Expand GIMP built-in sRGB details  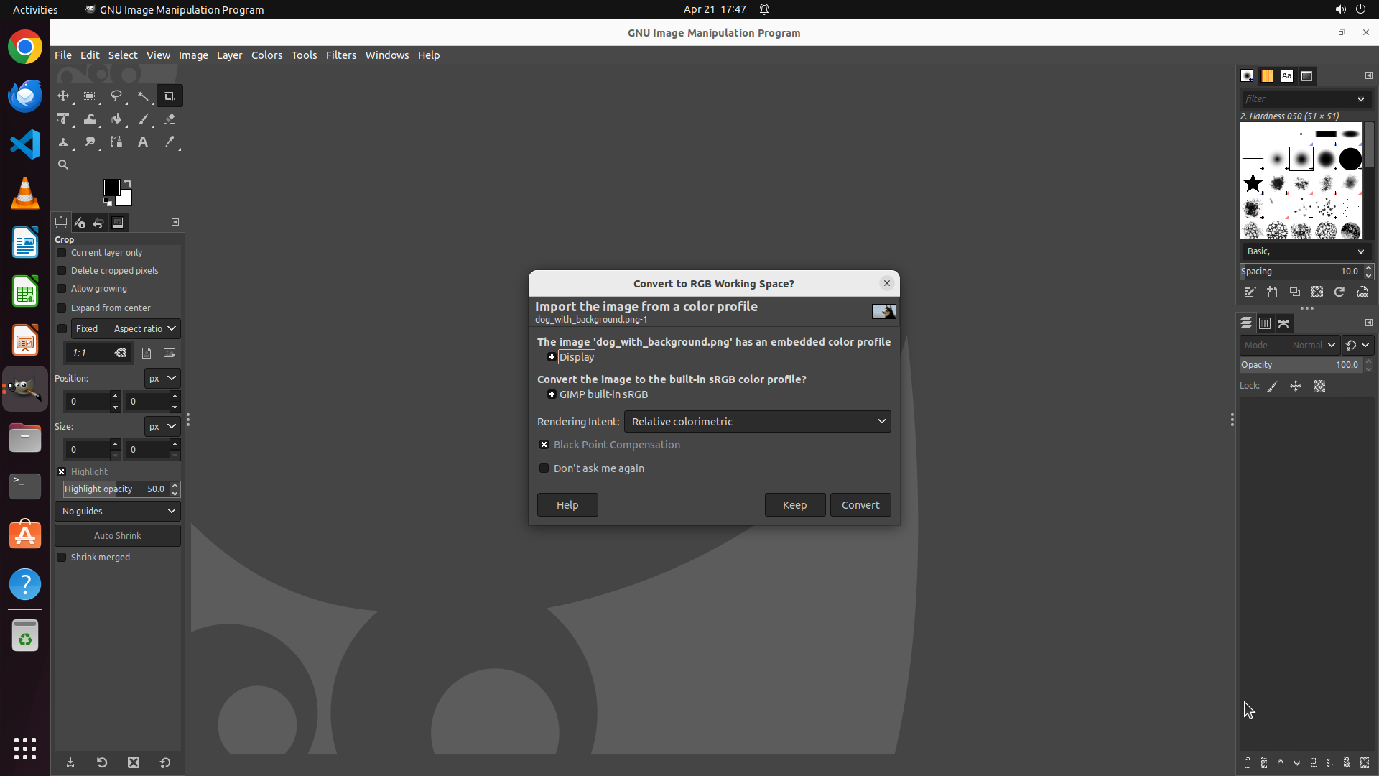tap(552, 394)
